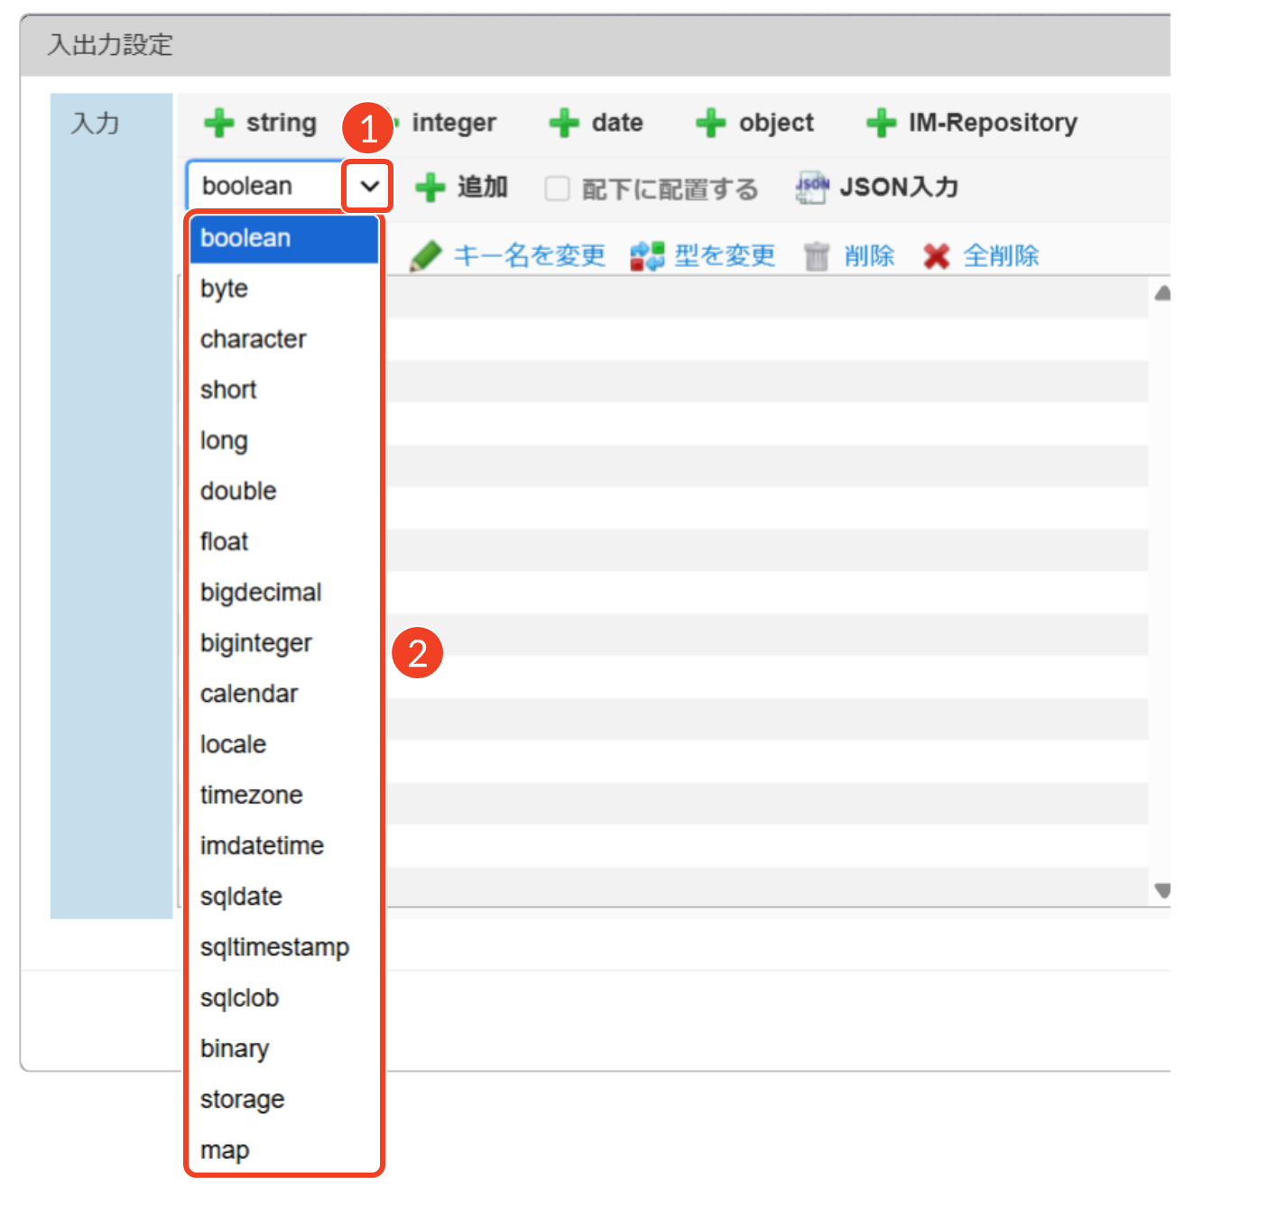This screenshot has width=1286, height=1225.
Task: Open the boolean type dropdown arrow
Action: pos(368,187)
